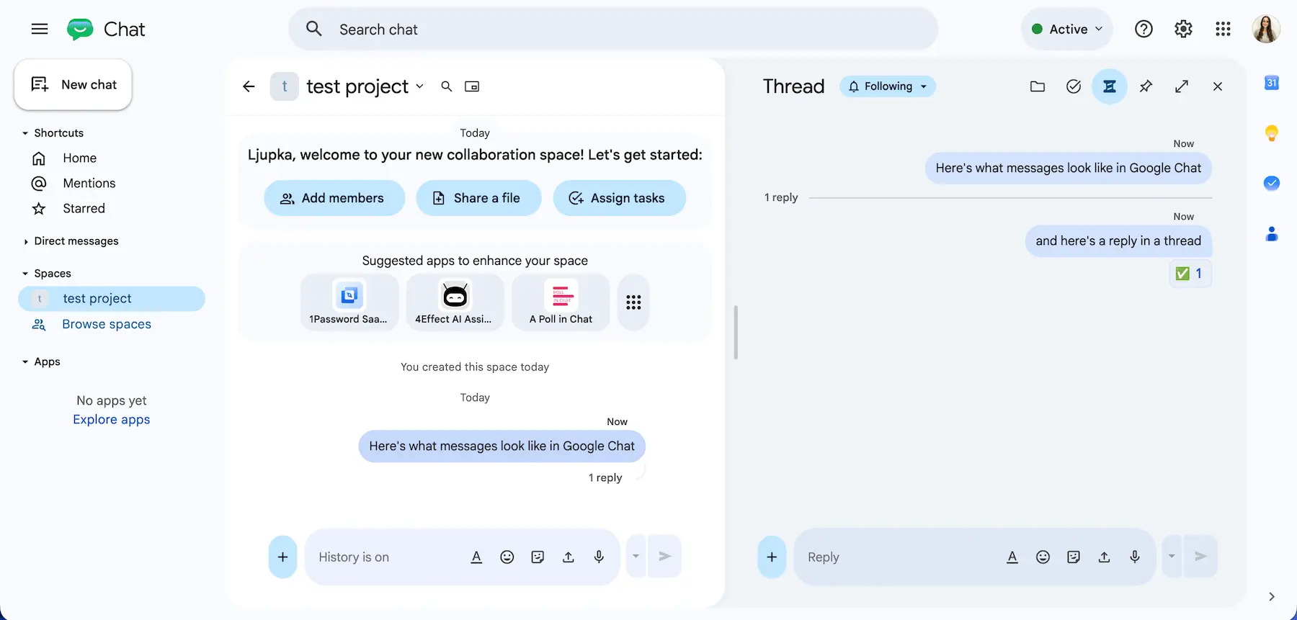
Task: Open the Active status dropdown
Action: 1067,29
